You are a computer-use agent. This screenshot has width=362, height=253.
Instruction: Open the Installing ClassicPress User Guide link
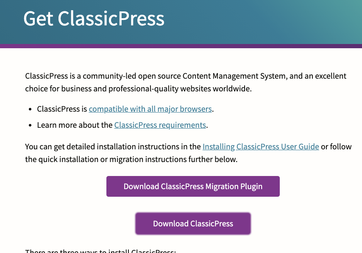(x=261, y=147)
